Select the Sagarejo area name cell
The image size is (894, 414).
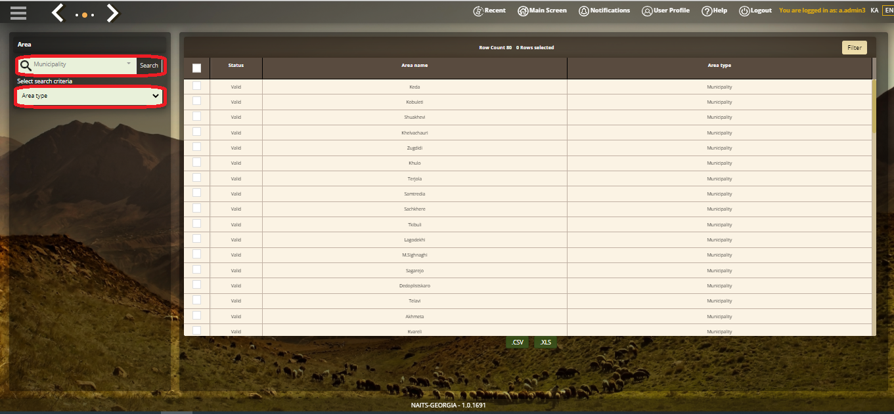(414, 270)
